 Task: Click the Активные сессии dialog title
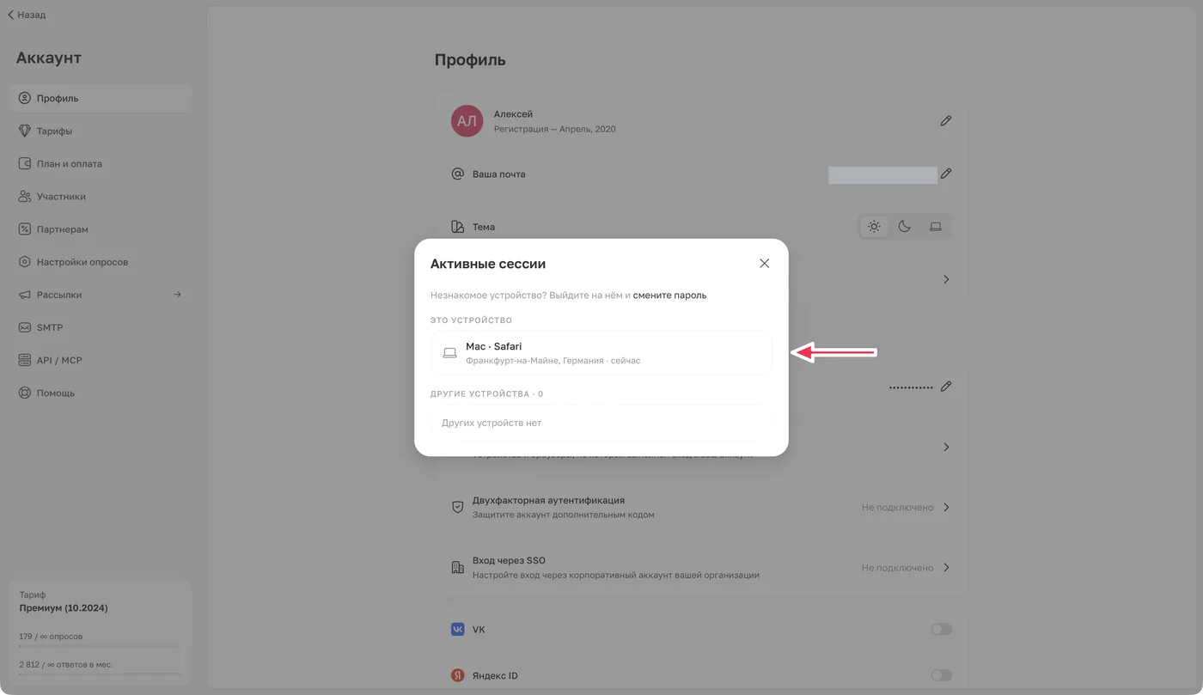[x=488, y=264]
